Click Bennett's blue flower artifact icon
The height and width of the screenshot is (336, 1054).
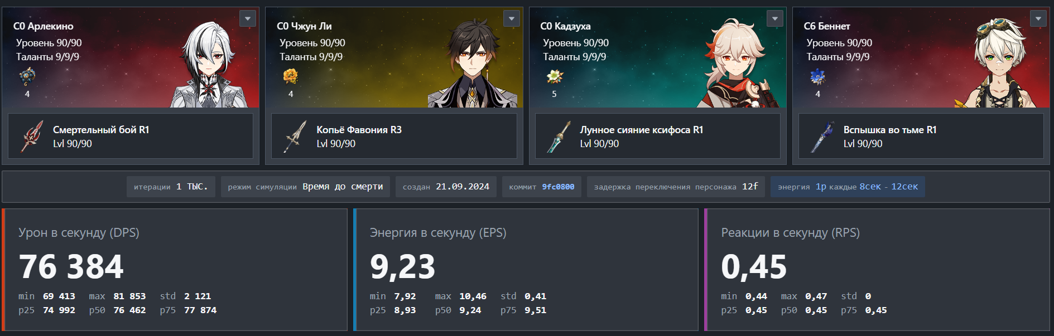[x=817, y=76]
